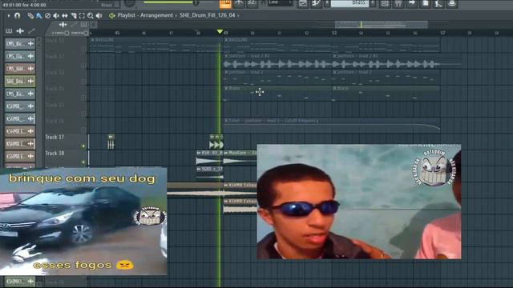The image size is (513, 288).
Task: Select the Track 17 header
Action: click(x=66, y=142)
